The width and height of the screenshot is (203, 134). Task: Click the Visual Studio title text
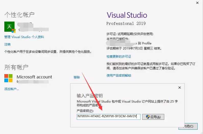[127, 15]
